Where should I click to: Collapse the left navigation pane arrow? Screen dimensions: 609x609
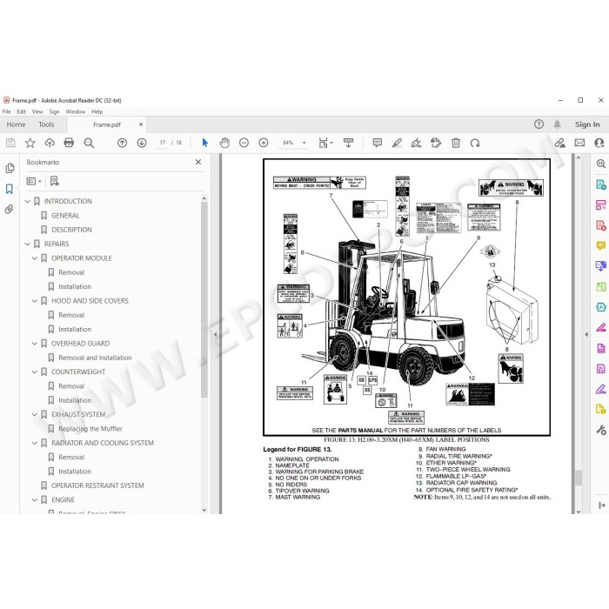point(216,334)
